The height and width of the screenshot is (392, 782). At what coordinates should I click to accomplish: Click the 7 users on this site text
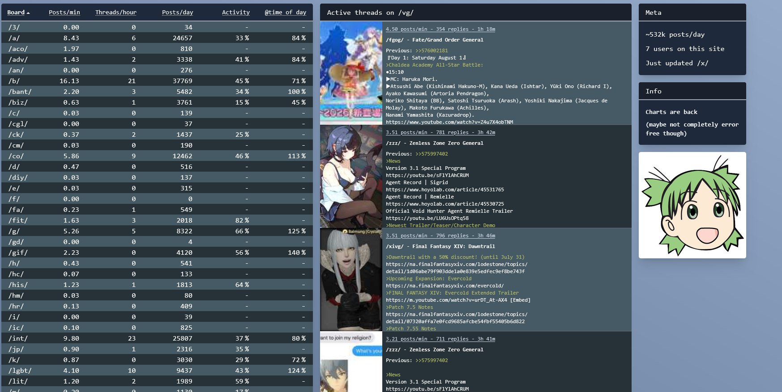click(x=685, y=49)
